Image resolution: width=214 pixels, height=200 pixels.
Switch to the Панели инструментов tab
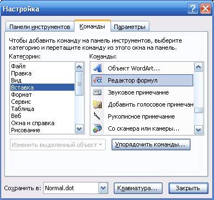[x=40, y=27]
